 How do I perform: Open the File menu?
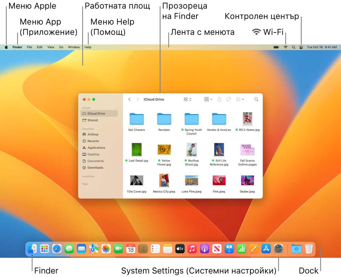tap(29, 47)
